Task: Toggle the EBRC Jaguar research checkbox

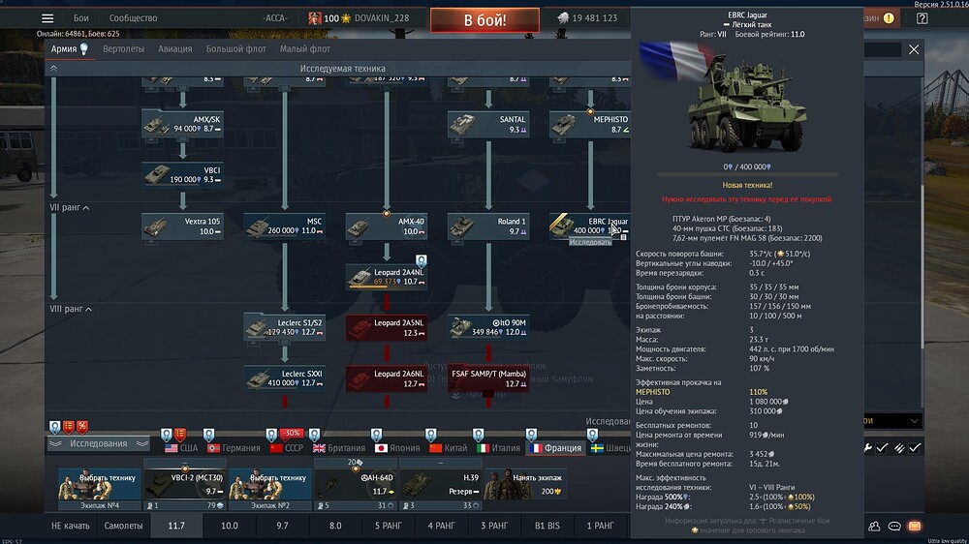Action: pyautogui.click(x=624, y=237)
